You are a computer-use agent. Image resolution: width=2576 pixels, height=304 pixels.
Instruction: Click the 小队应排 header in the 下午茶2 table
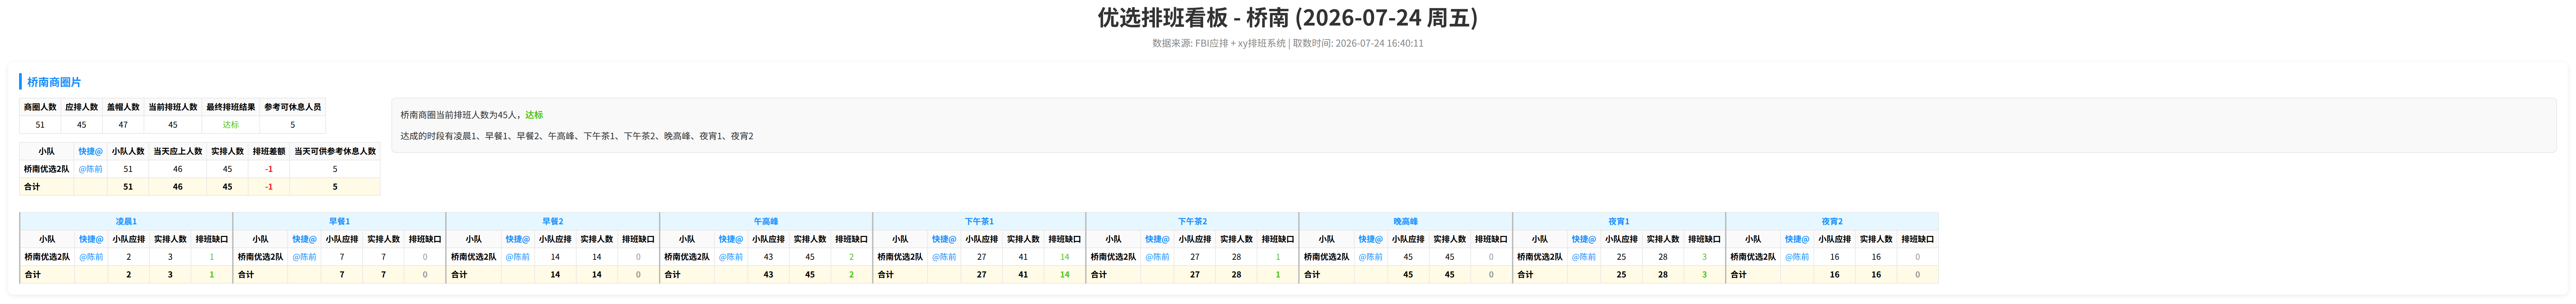(1195, 239)
